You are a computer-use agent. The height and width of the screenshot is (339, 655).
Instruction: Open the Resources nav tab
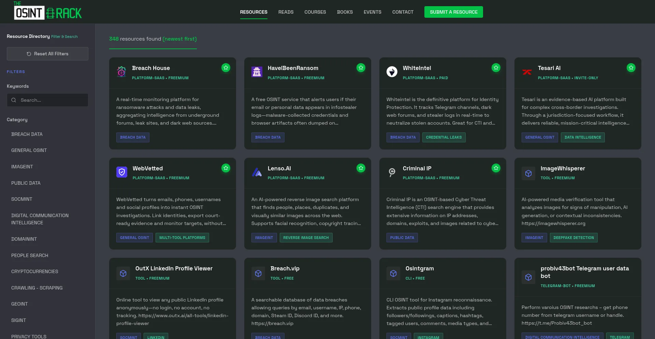pos(253,12)
